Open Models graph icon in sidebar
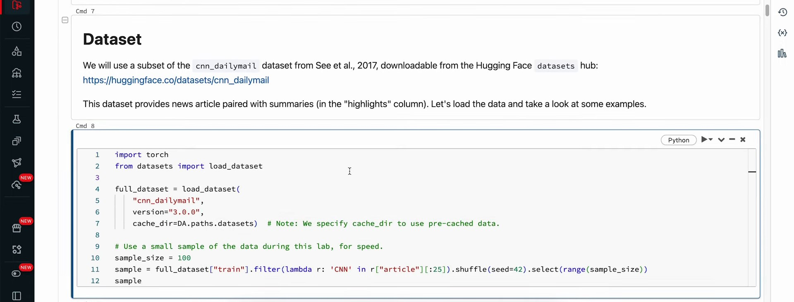The height and width of the screenshot is (302, 794). click(x=17, y=163)
